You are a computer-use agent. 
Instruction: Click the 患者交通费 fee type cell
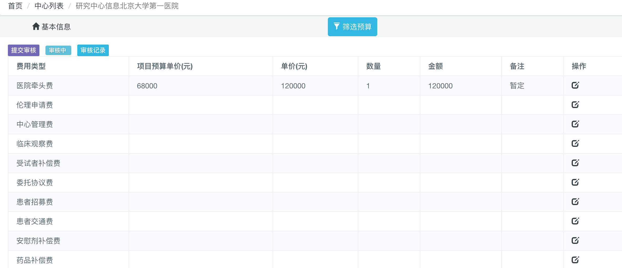(68, 221)
